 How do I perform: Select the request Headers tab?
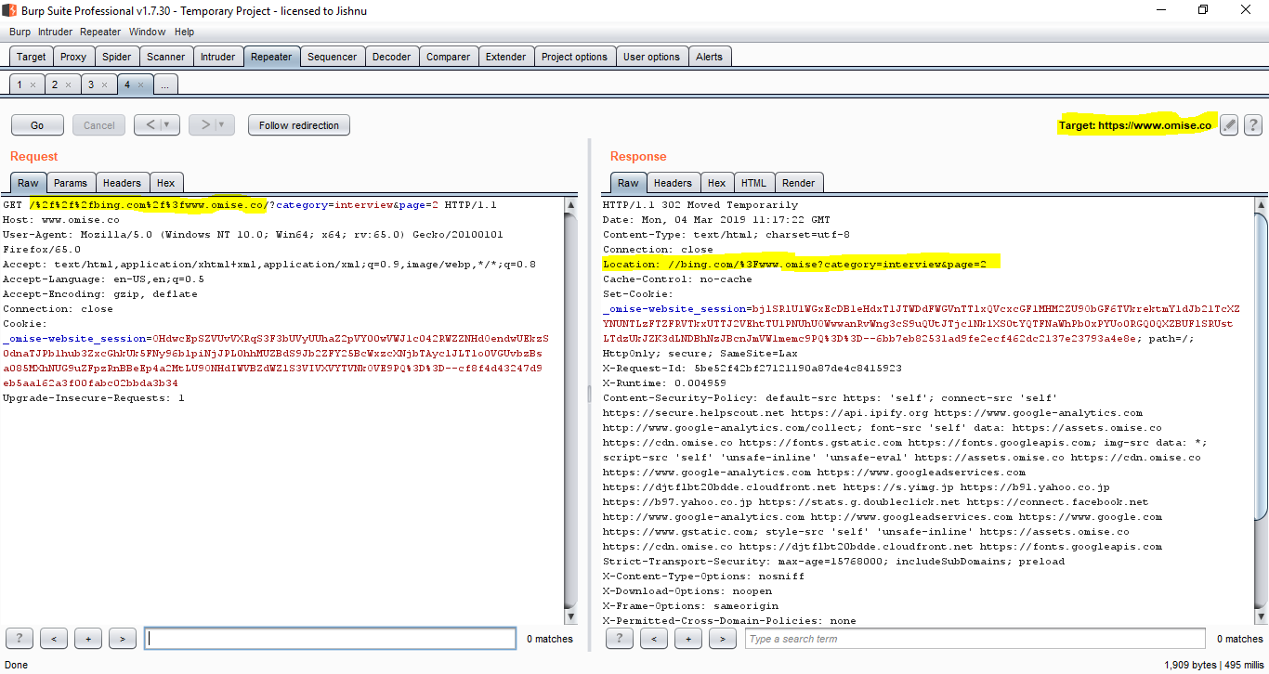[122, 183]
